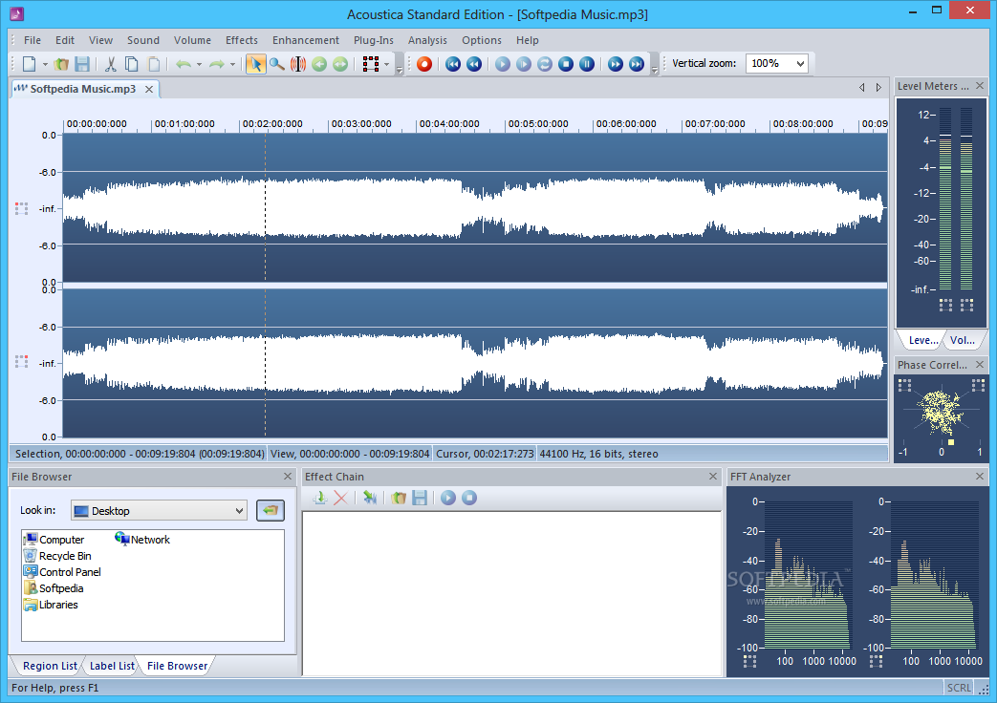
Task: Open the New document dropdown arrow
Action: tap(45, 64)
